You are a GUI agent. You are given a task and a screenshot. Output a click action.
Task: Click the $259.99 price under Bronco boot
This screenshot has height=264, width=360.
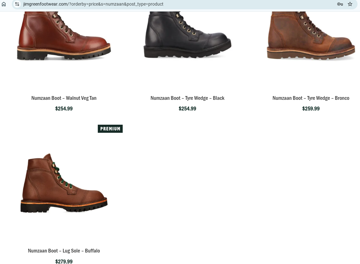pyautogui.click(x=311, y=109)
